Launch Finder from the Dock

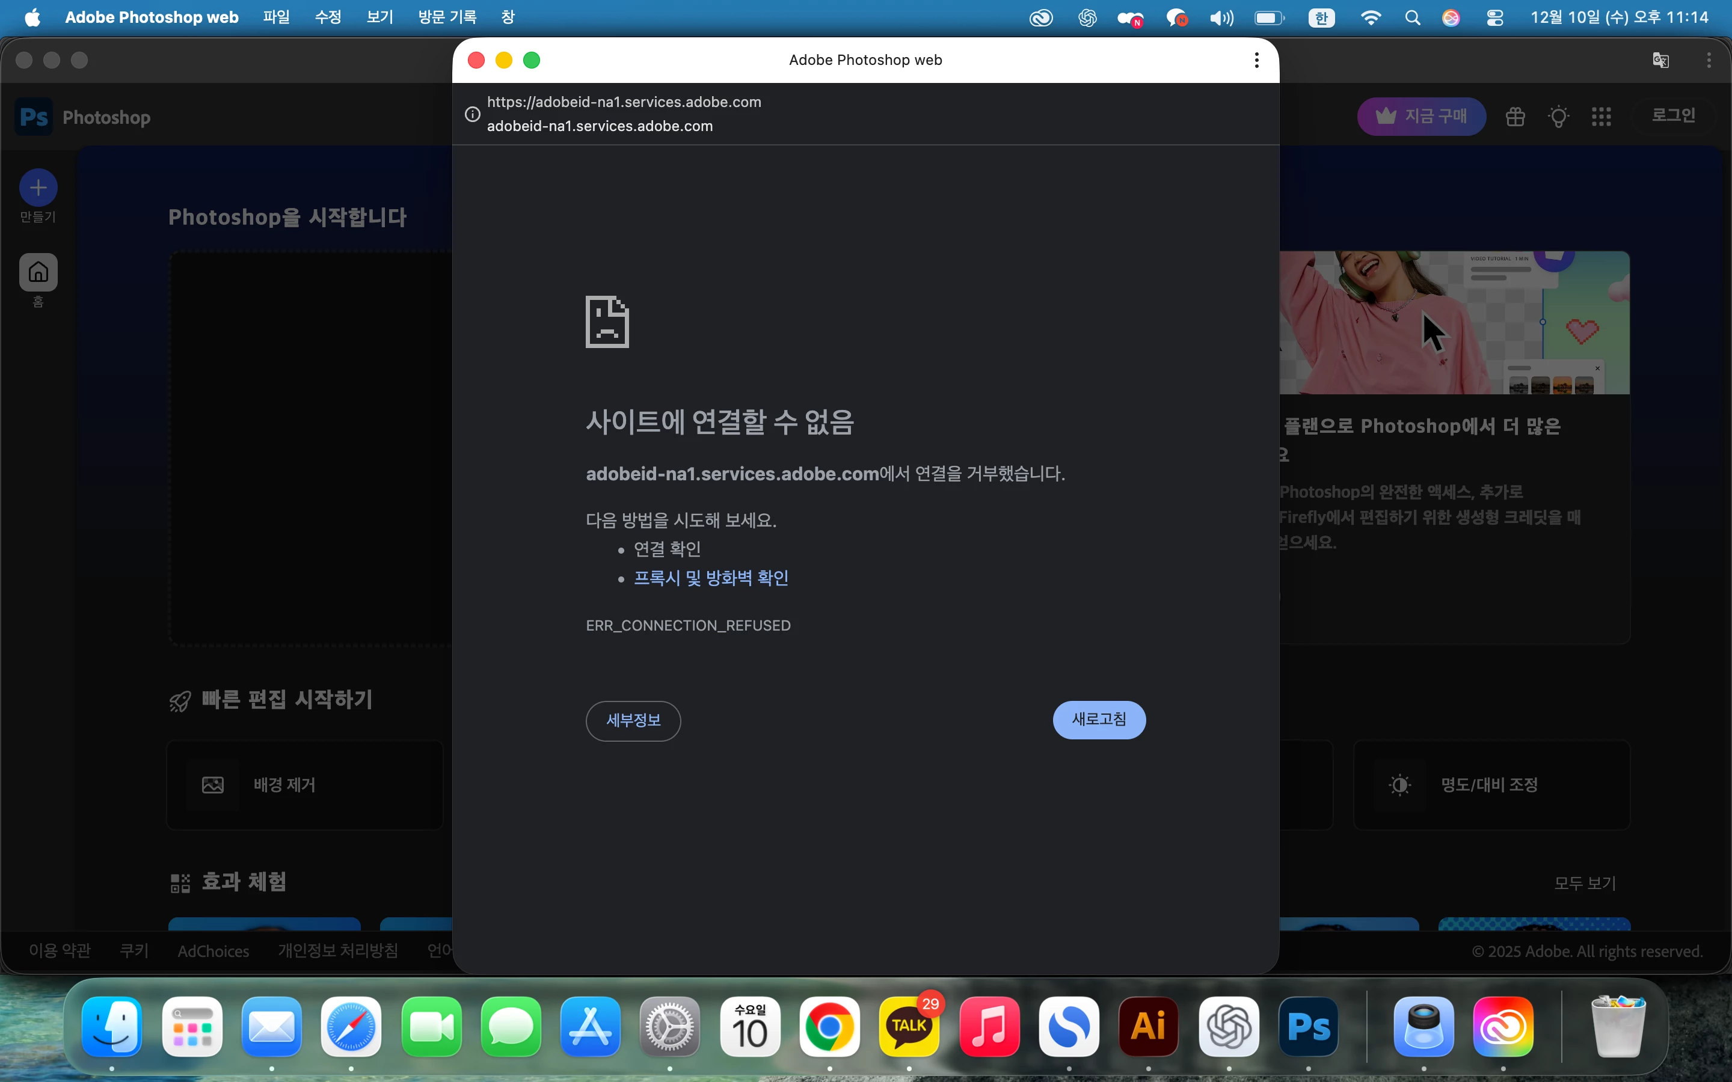pos(112,1026)
